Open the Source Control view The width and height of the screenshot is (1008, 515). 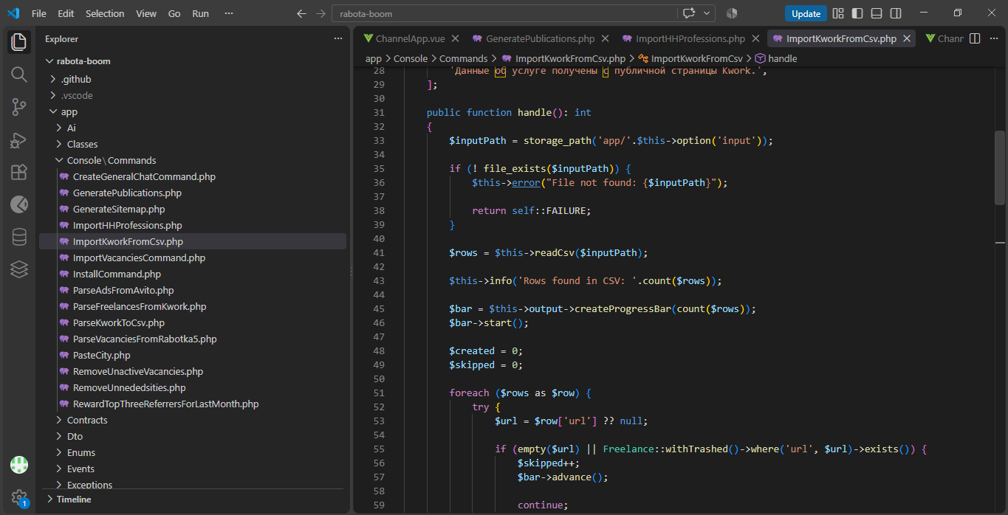(x=19, y=107)
